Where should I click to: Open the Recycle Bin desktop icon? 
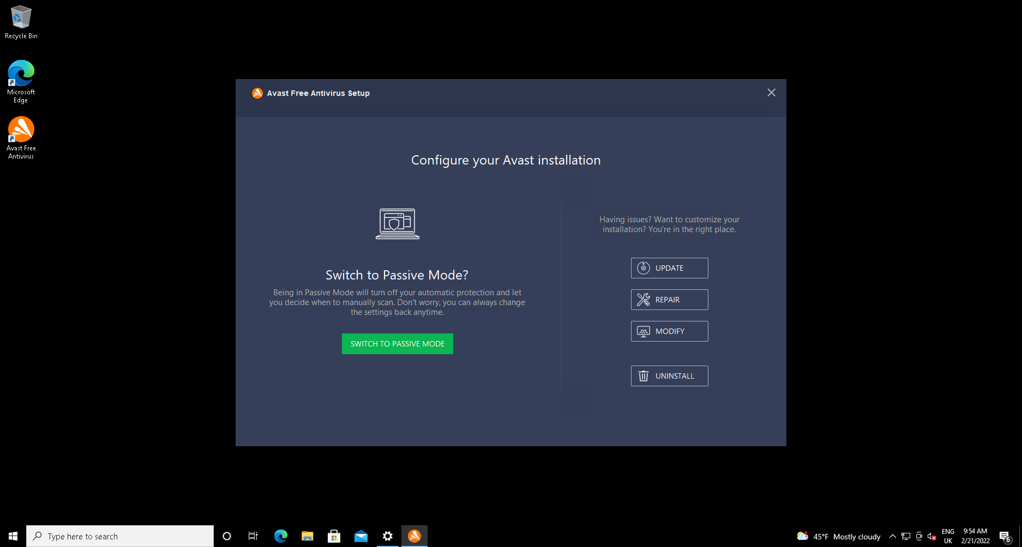coord(21,22)
